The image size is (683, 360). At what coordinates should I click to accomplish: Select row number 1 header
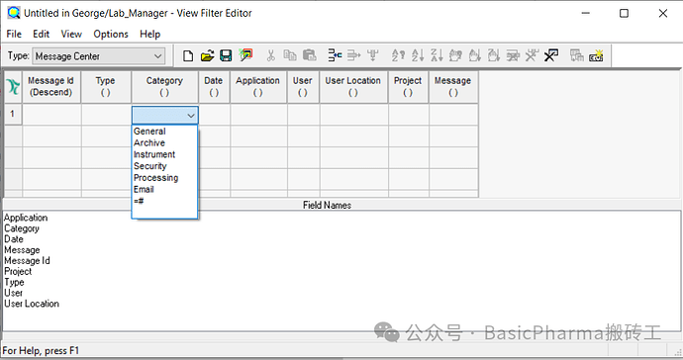click(13, 114)
